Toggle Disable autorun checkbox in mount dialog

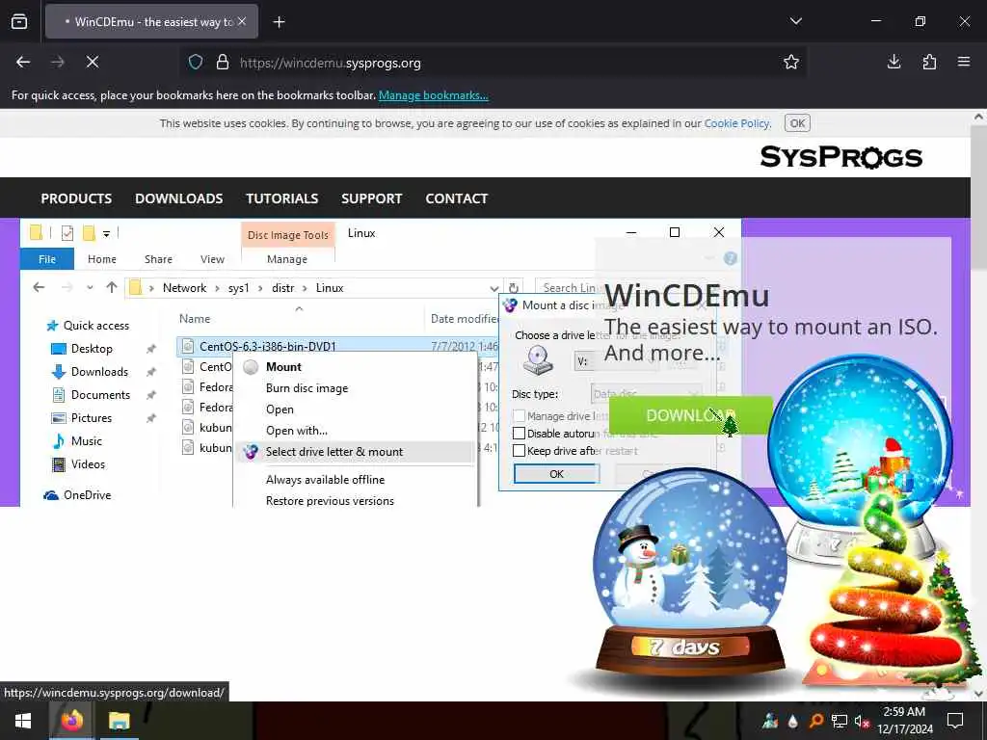[519, 434]
